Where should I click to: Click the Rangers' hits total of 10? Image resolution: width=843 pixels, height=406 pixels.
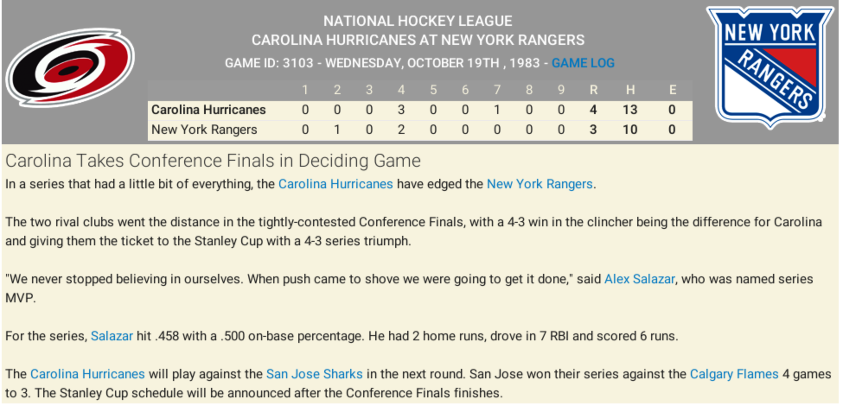tap(630, 130)
